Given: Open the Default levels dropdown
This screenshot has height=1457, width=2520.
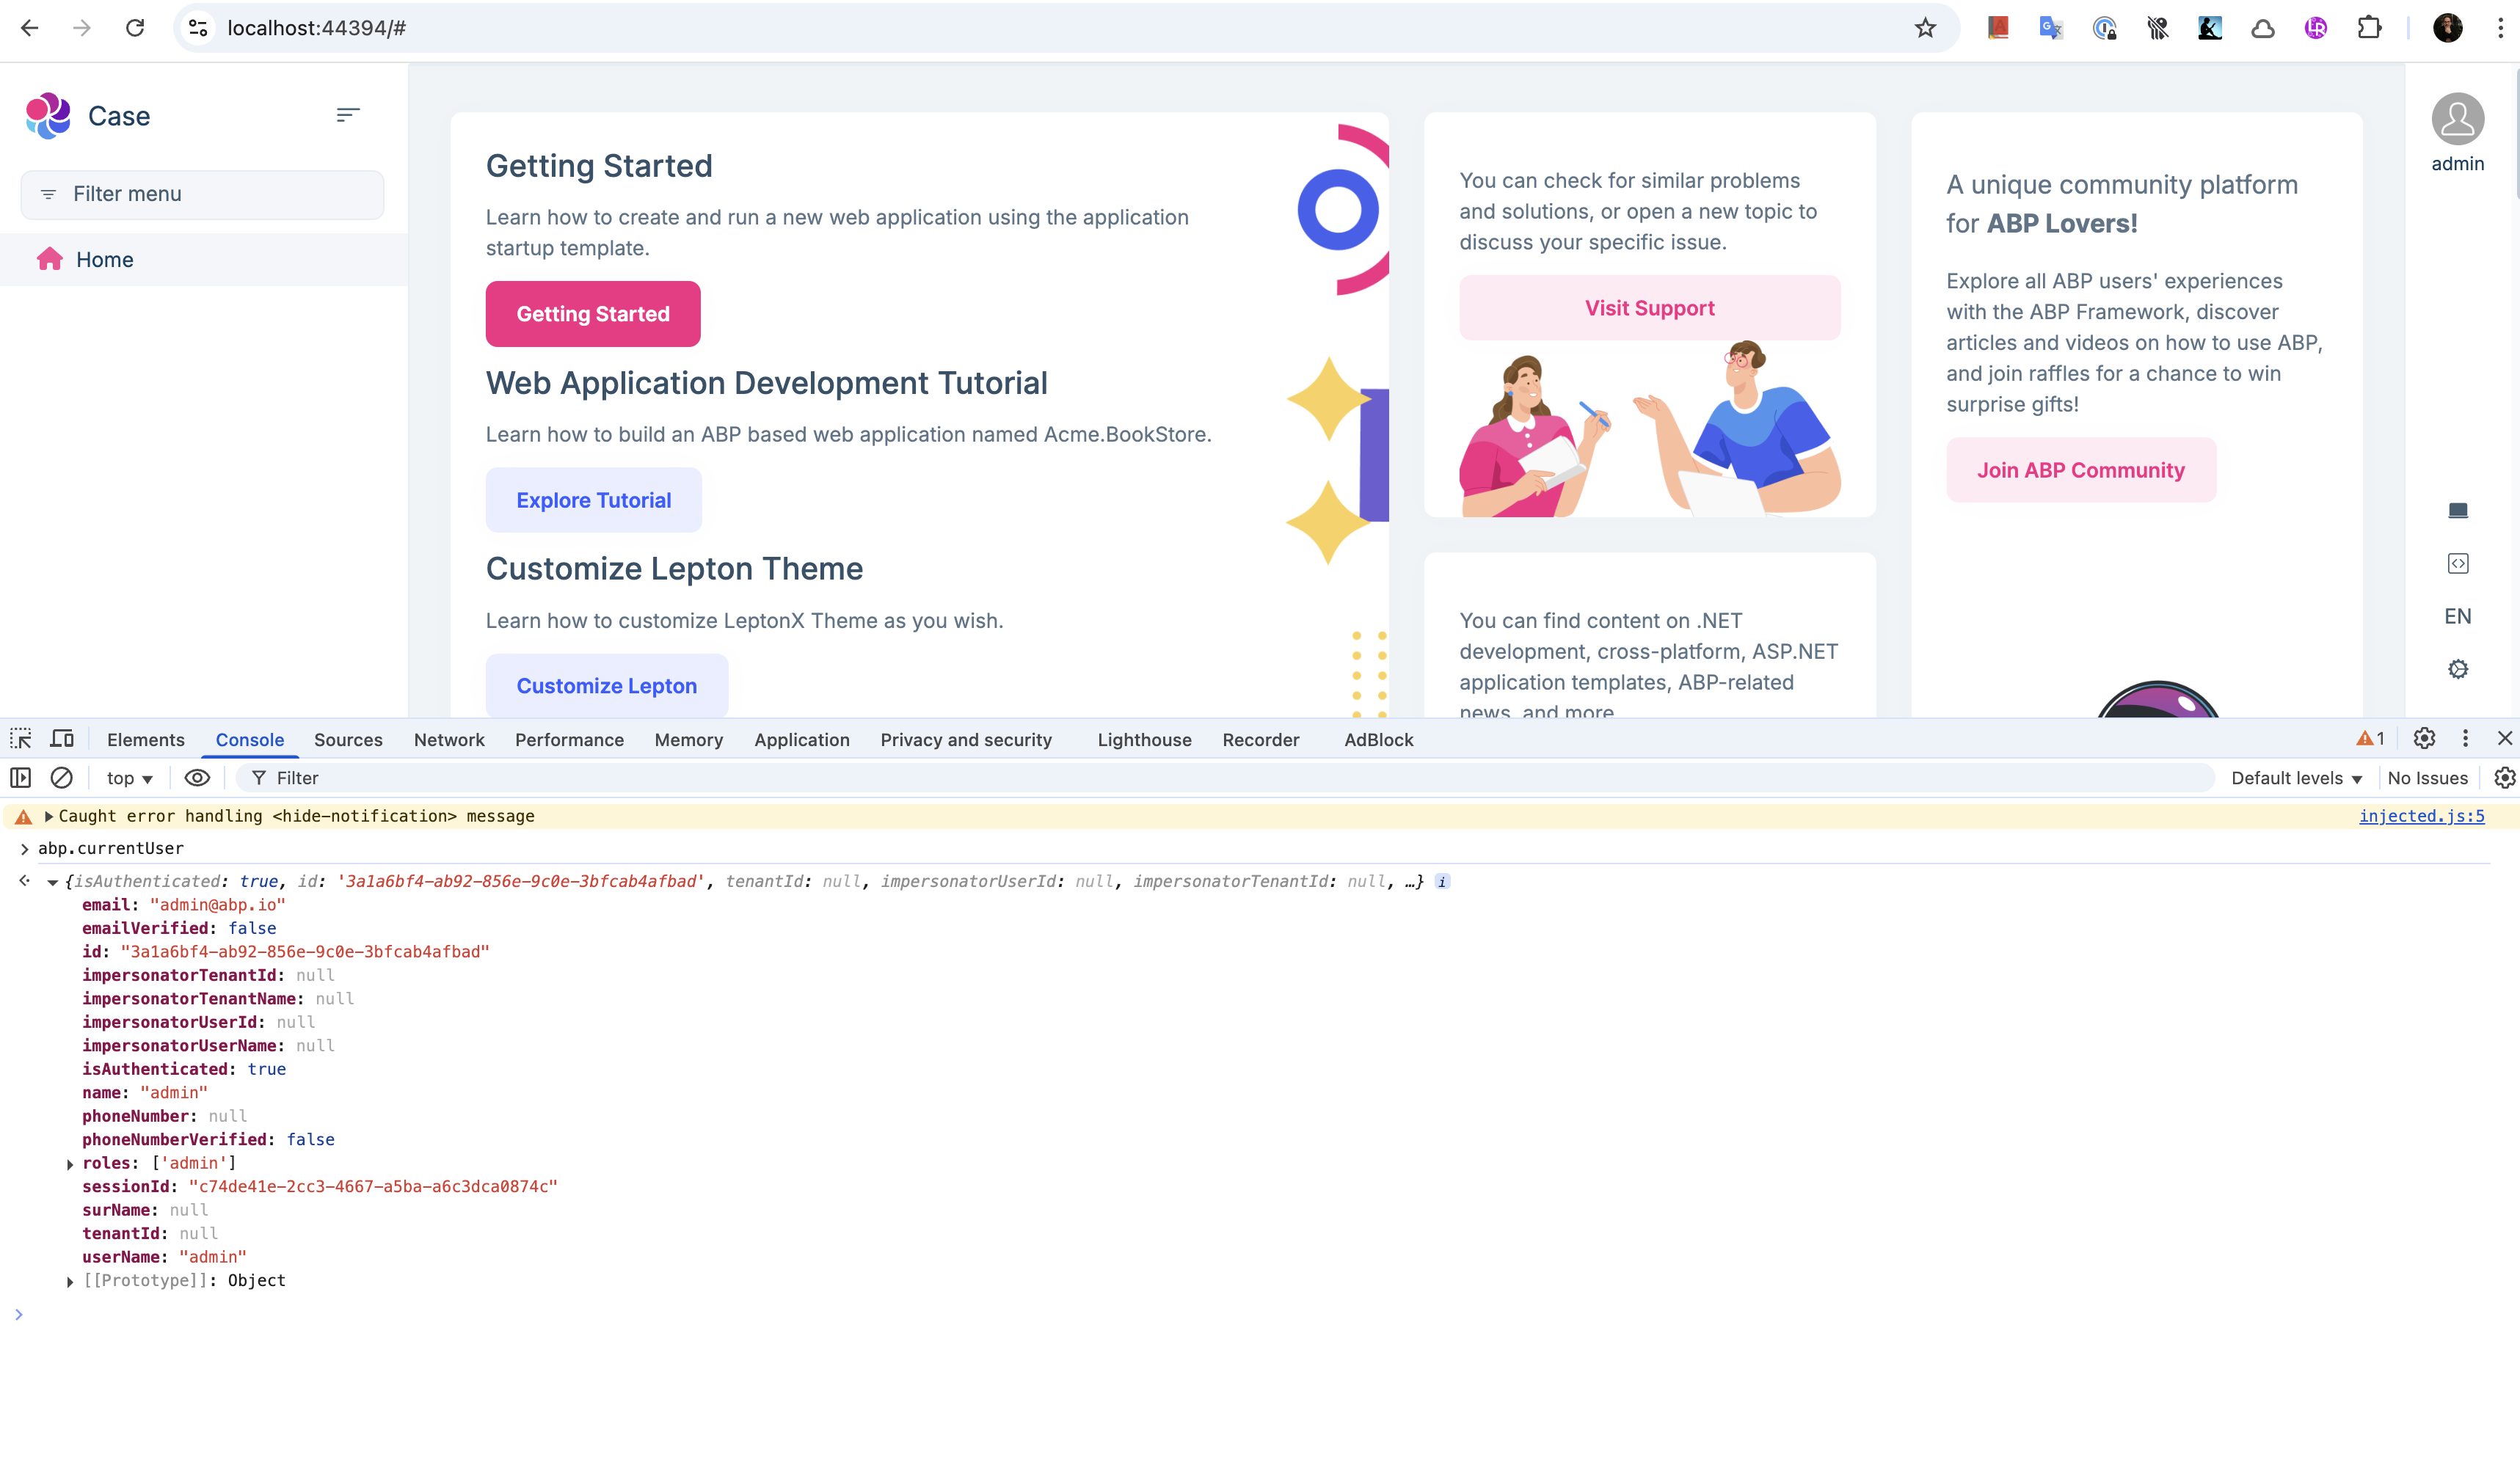Looking at the screenshot, I should [x=2296, y=778].
